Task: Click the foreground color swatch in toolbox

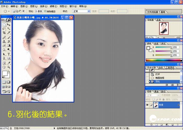Action: point(5,73)
